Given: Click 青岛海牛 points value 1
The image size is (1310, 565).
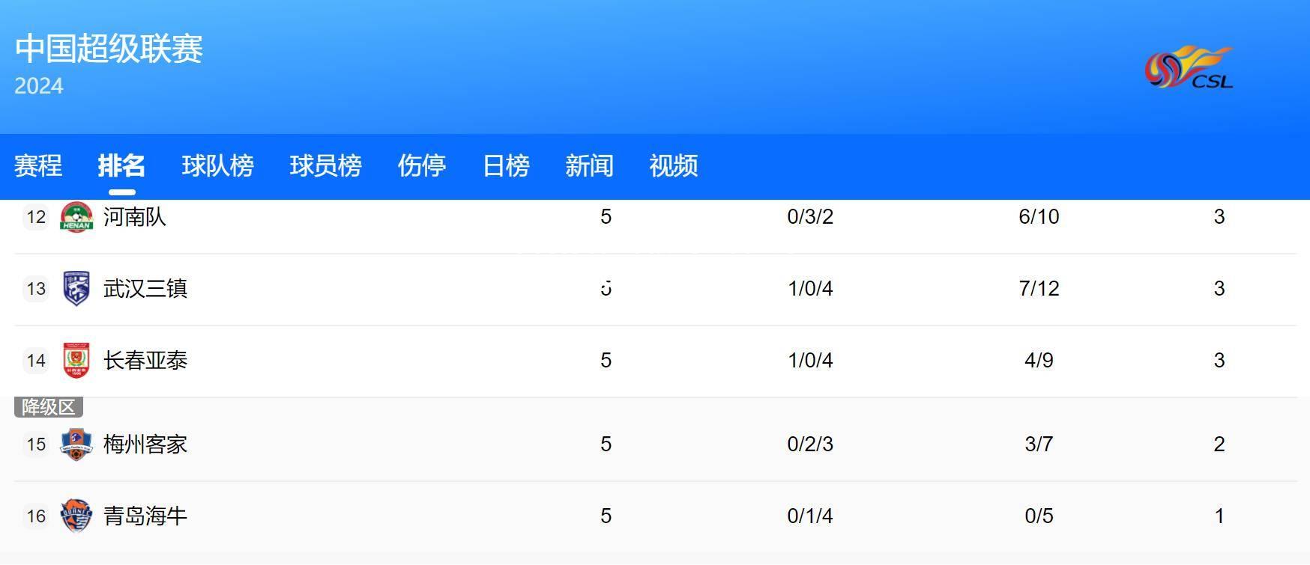Looking at the screenshot, I should pos(1219,516).
